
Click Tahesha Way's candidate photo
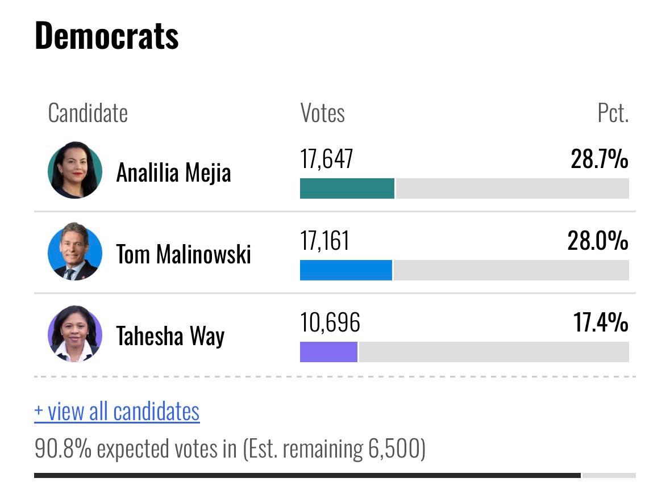pyautogui.click(x=75, y=334)
